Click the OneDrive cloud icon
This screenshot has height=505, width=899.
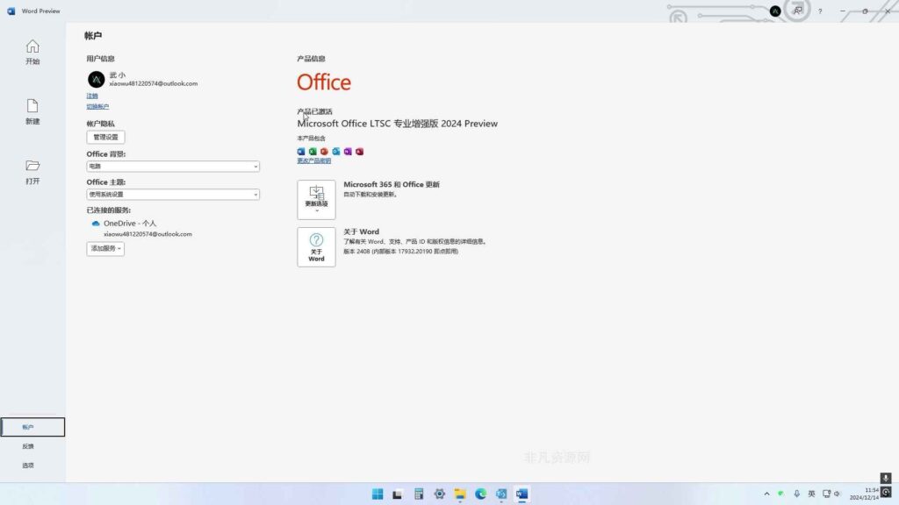click(x=96, y=224)
